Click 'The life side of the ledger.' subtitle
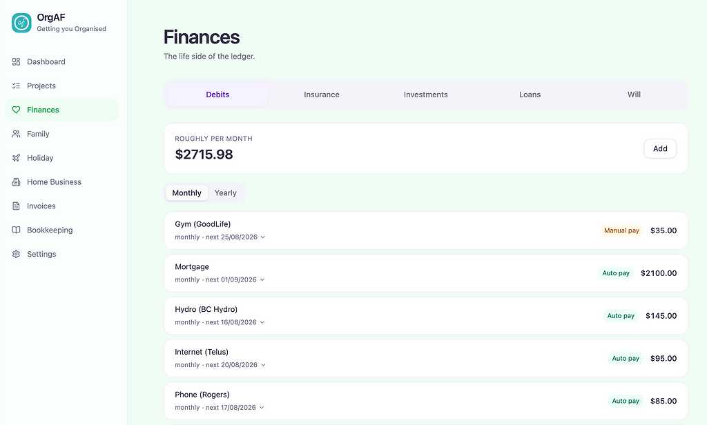 (x=209, y=57)
